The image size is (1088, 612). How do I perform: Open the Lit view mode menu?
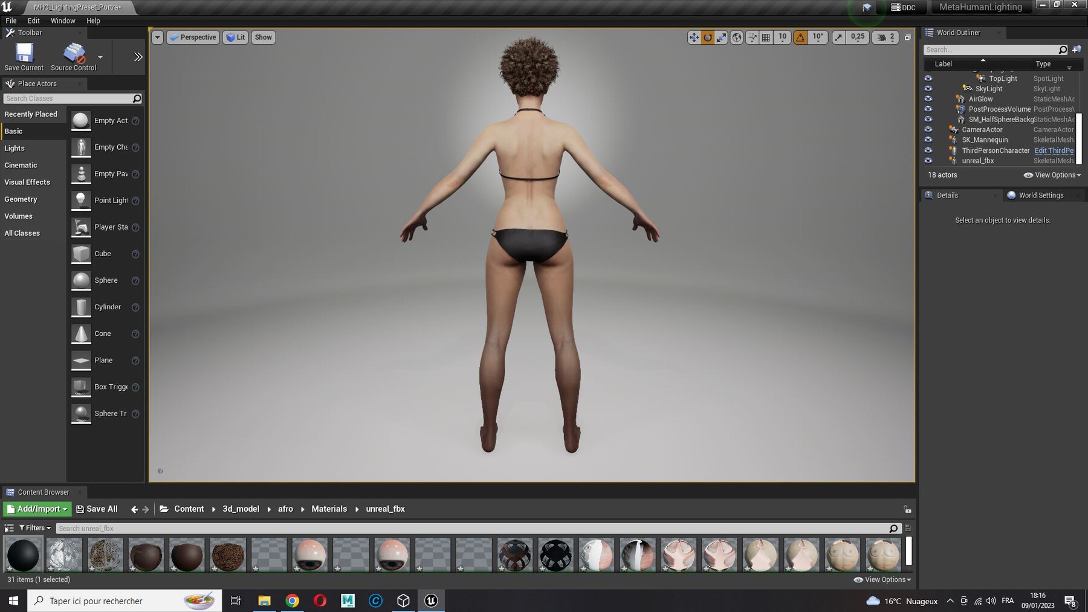click(236, 37)
